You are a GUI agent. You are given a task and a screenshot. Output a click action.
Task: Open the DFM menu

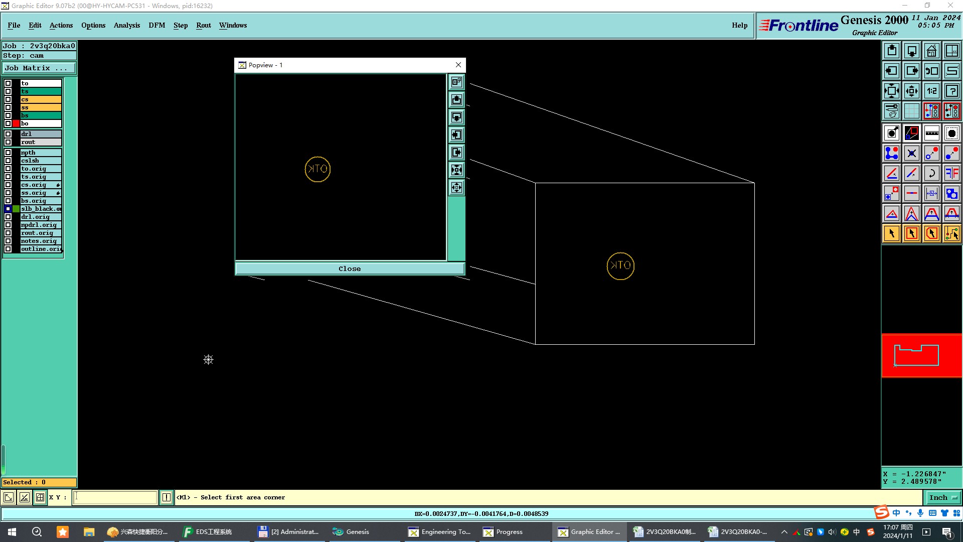157,25
